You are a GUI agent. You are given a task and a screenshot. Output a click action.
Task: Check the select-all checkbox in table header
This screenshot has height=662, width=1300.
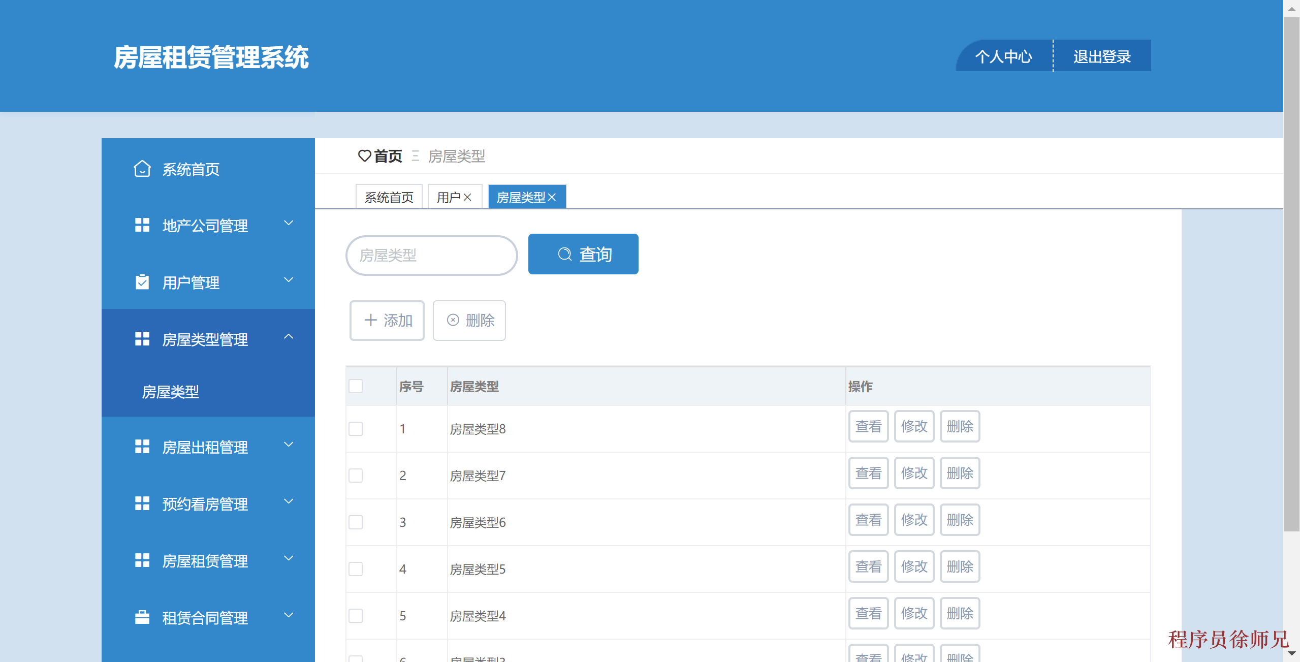(x=356, y=386)
